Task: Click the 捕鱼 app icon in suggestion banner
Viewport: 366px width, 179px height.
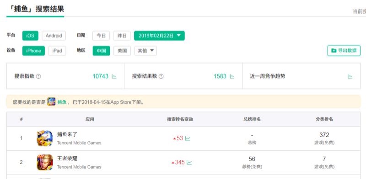Action: coord(51,102)
